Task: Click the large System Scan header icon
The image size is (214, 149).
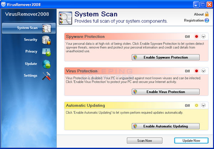Action: coord(66,18)
